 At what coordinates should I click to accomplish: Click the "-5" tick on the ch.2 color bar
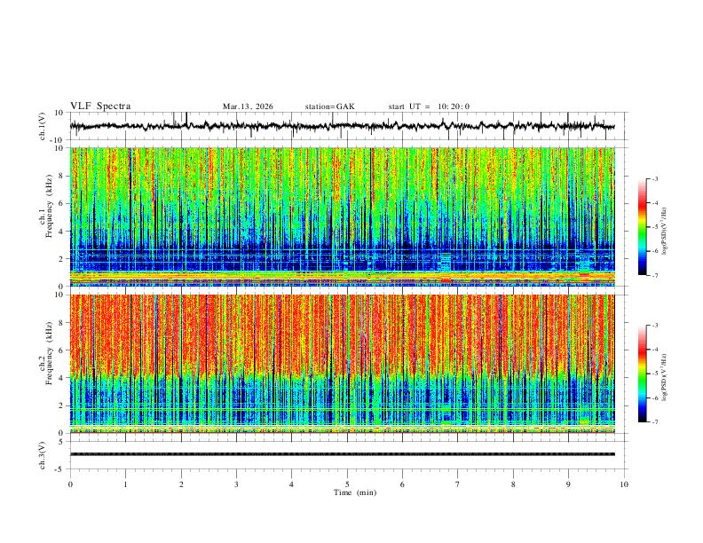655,374
